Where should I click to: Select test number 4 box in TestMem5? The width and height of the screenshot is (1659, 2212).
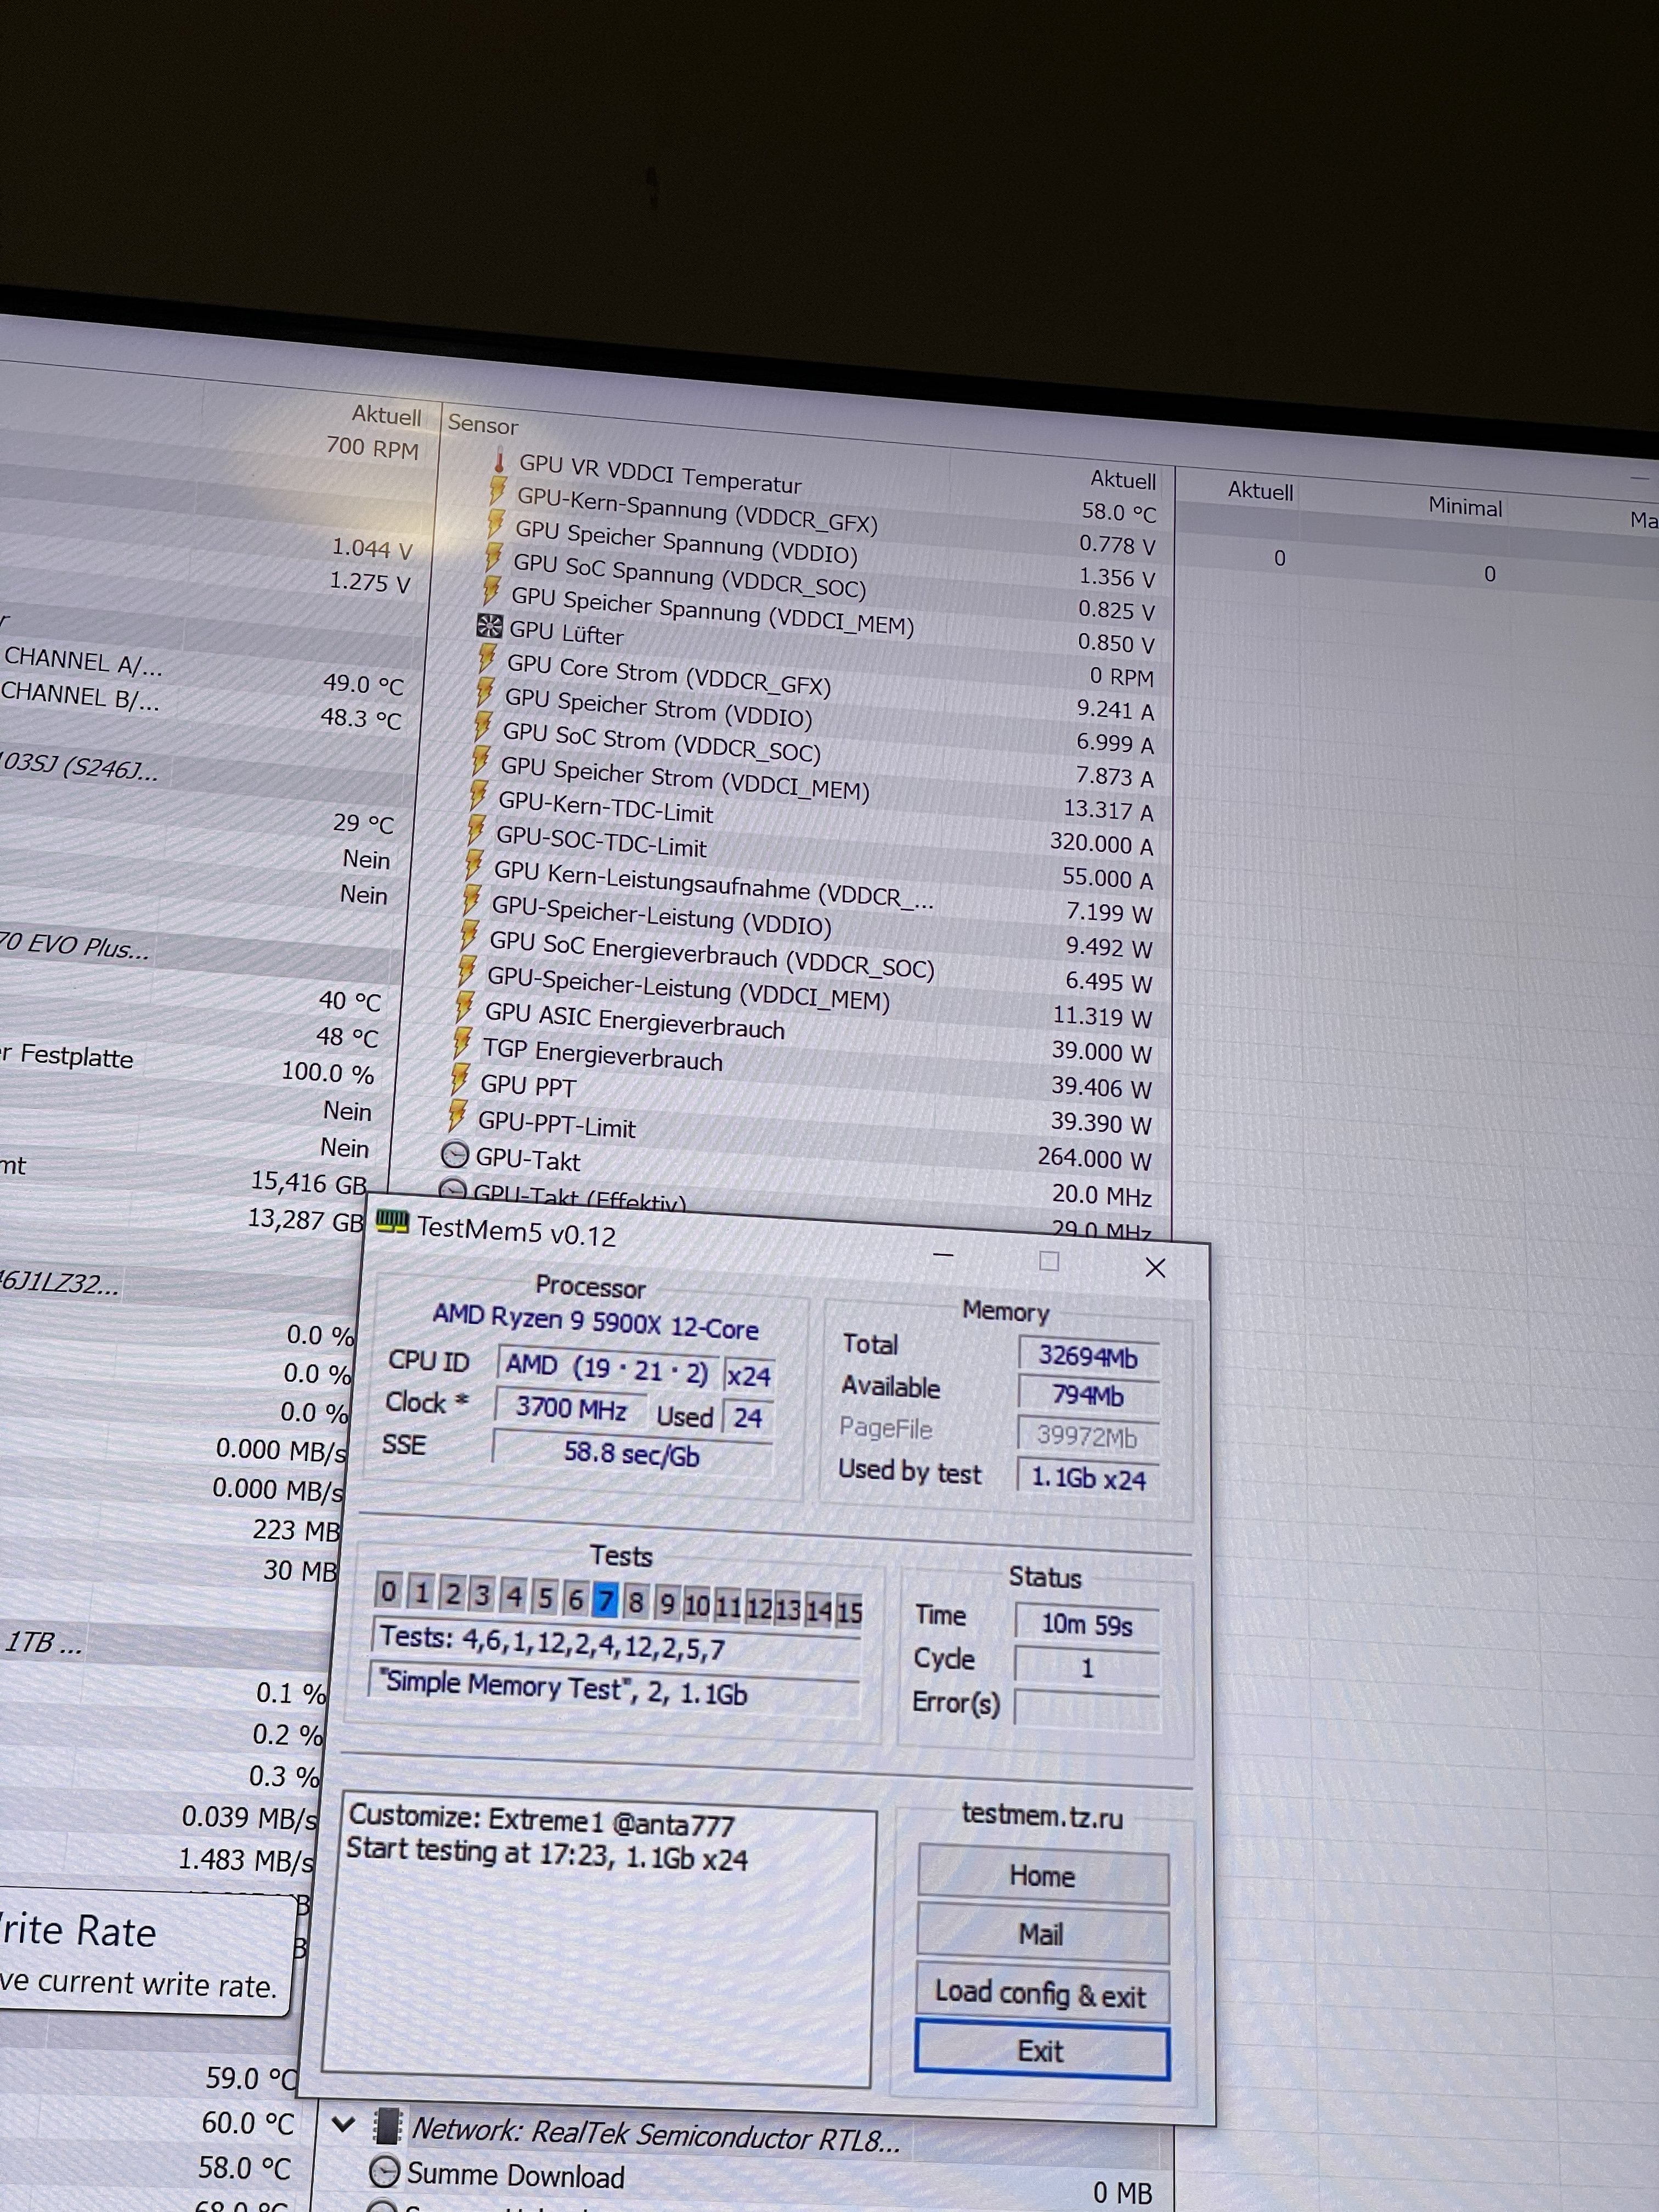click(514, 1597)
